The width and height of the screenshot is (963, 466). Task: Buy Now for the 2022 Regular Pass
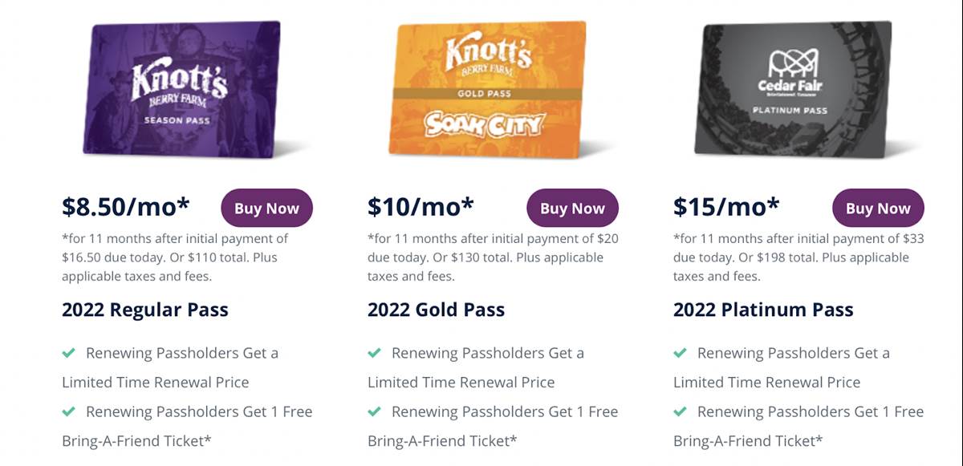[x=266, y=208]
